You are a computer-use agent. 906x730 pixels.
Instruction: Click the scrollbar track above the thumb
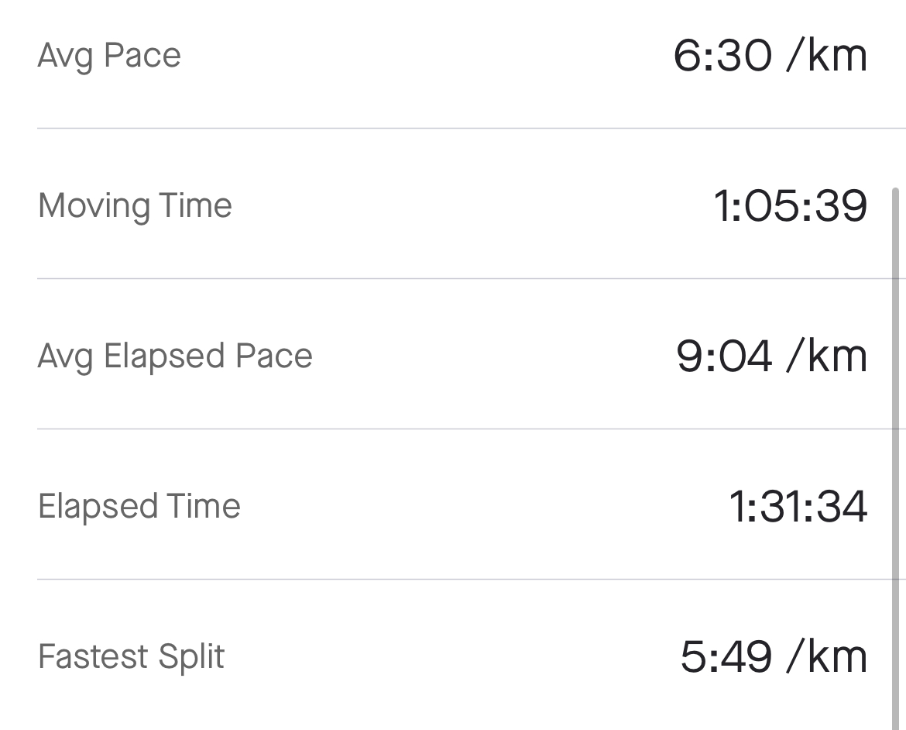pyautogui.click(x=896, y=92)
